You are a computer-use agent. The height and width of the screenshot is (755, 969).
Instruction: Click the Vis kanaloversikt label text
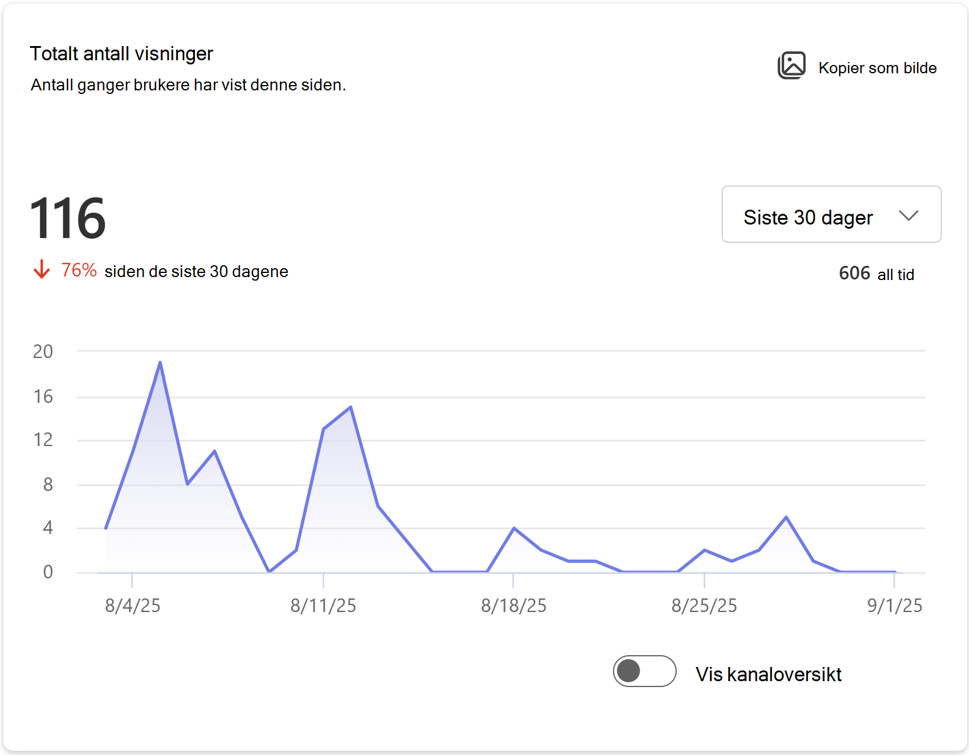click(768, 674)
